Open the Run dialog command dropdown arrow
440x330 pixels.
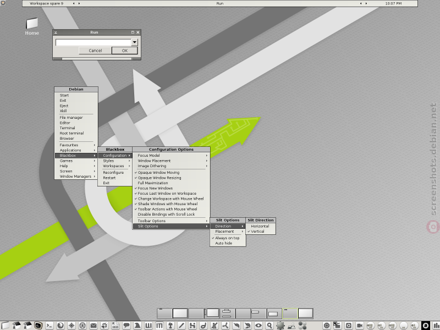pos(135,42)
